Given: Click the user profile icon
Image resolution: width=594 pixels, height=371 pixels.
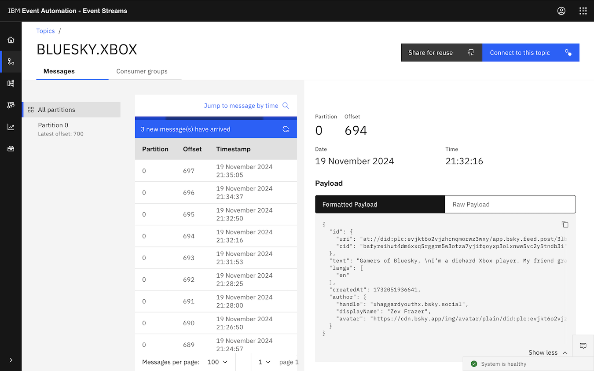Looking at the screenshot, I should (x=561, y=11).
